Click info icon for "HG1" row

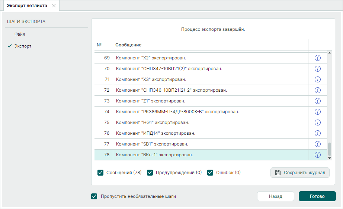(318, 123)
